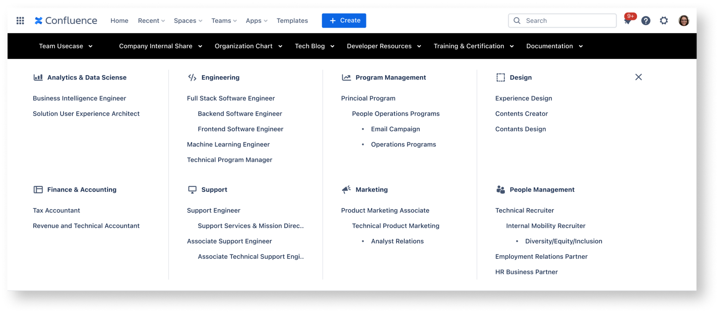Image resolution: width=719 pixels, height=313 pixels.
Task: Open the app switcher grid icon
Action: point(20,21)
